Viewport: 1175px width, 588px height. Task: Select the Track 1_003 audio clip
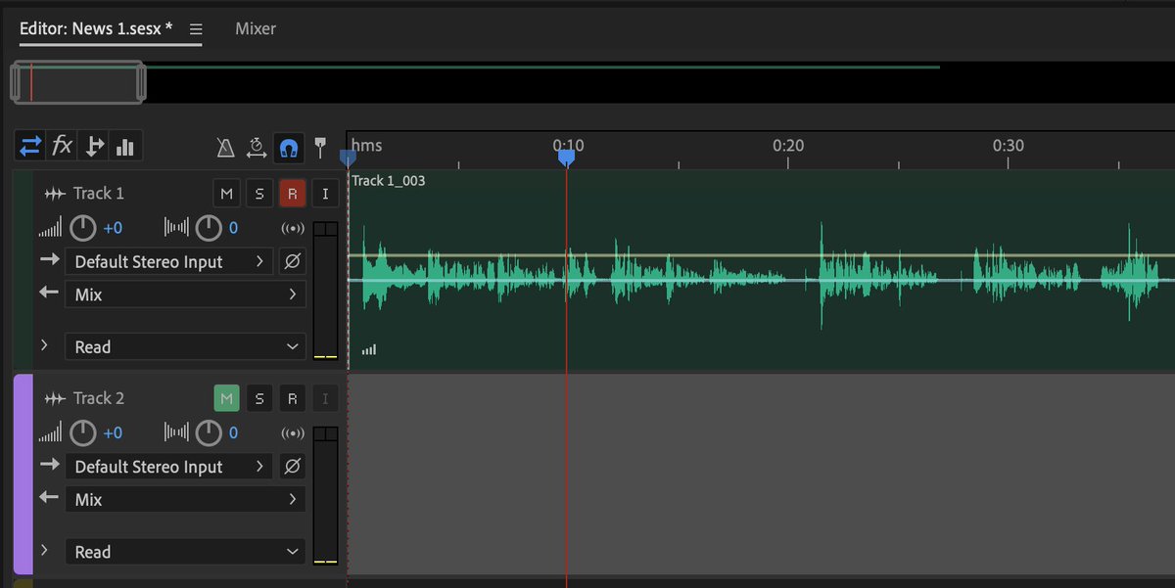[x=762, y=271]
